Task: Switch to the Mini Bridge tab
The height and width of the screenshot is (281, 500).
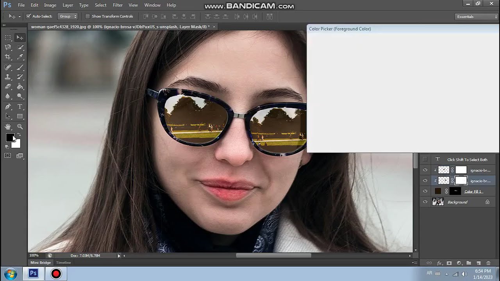Action: (41, 263)
